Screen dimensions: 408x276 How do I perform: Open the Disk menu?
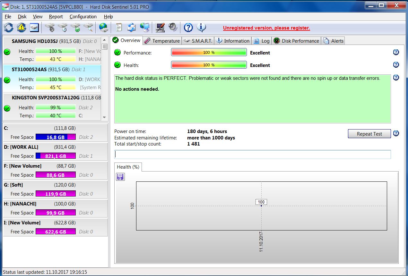[22, 17]
